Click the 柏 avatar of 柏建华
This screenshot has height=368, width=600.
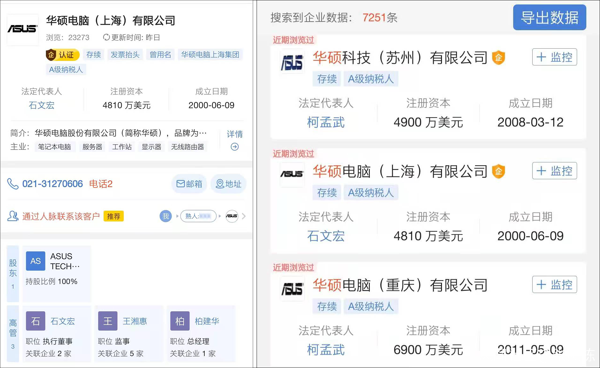click(180, 321)
